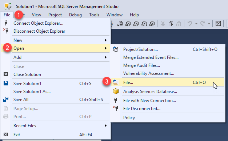This screenshot has height=141, width=228.
Task: Click the database engine query icon
Action: tap(120, 24)
